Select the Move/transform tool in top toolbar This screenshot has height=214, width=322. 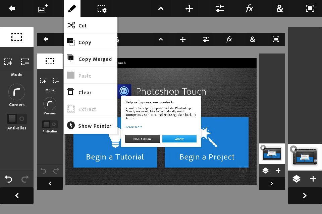189,9
